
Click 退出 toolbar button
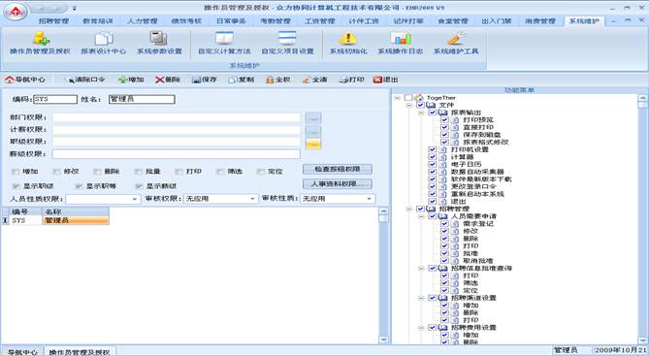385,80
